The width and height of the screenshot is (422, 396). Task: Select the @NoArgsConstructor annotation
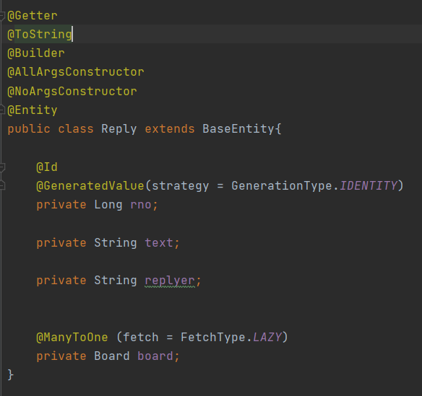coord(72,92)
